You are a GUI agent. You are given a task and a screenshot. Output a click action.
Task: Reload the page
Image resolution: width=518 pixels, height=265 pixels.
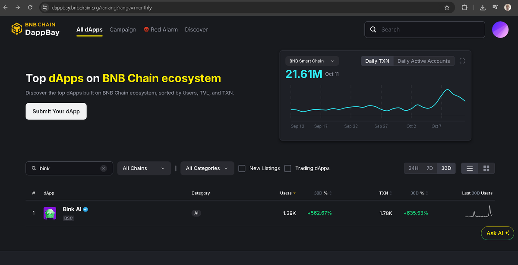click(x=30, y=7)
